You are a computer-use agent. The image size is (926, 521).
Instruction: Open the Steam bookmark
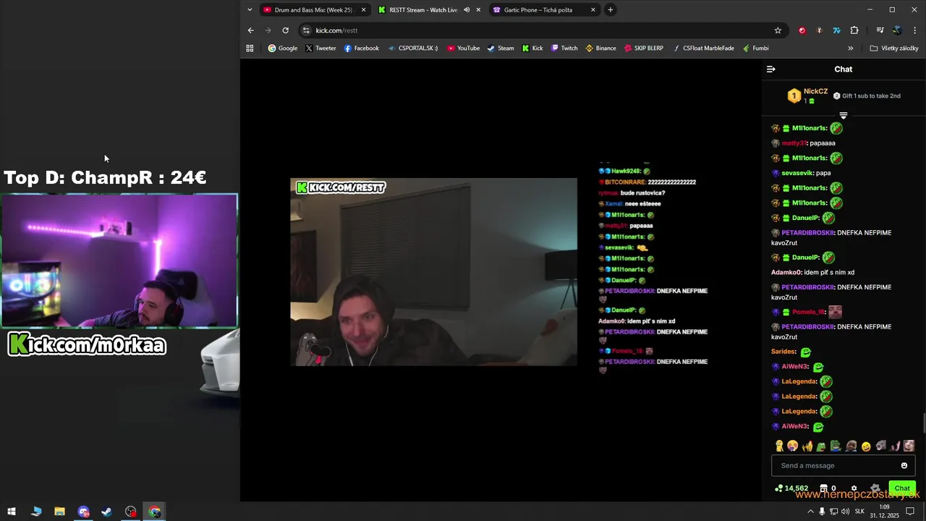(x=501, y=48)
